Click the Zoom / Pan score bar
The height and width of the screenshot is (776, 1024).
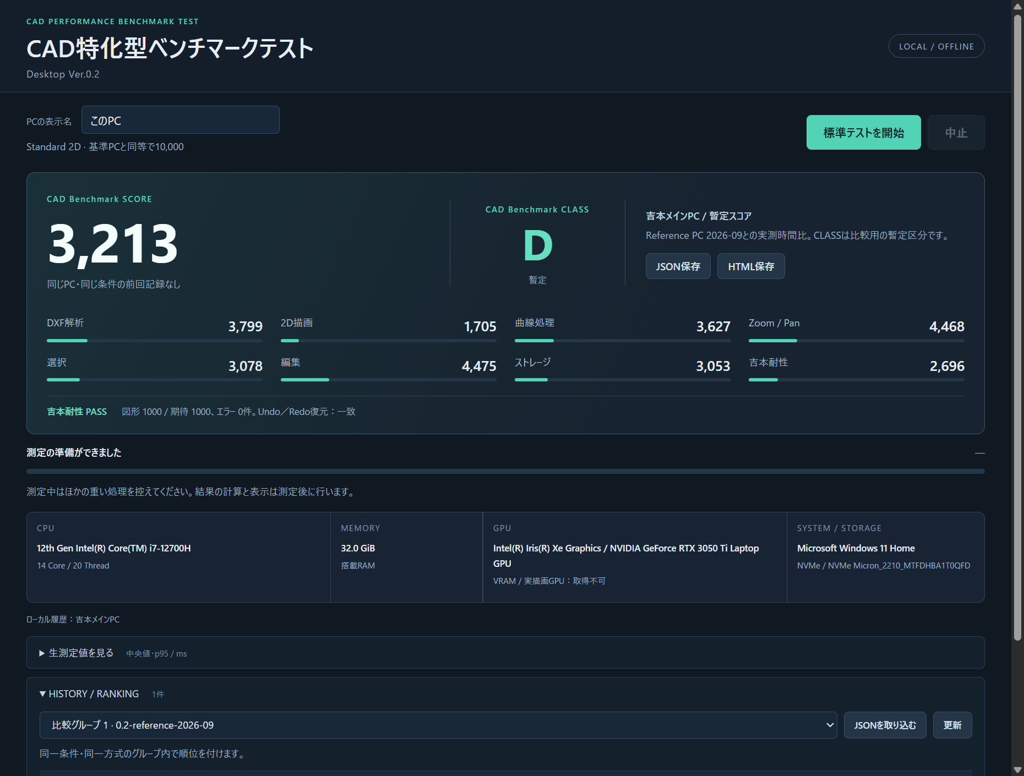pos(857,341)
